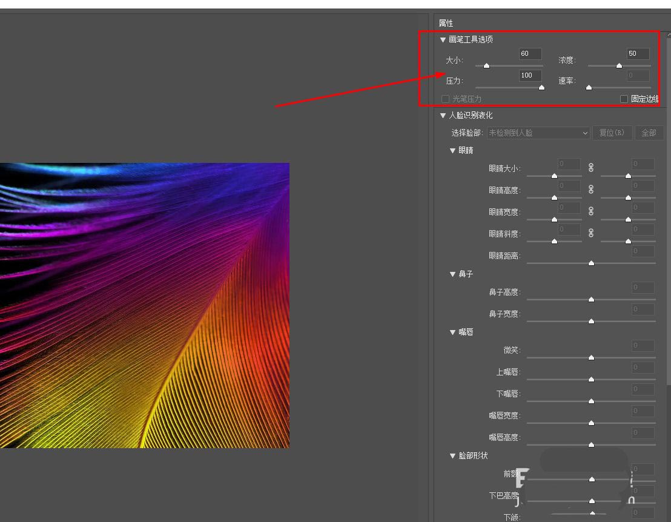Click the 速率 value field
This screenshot has width=671, height=522.
point(638,75)
